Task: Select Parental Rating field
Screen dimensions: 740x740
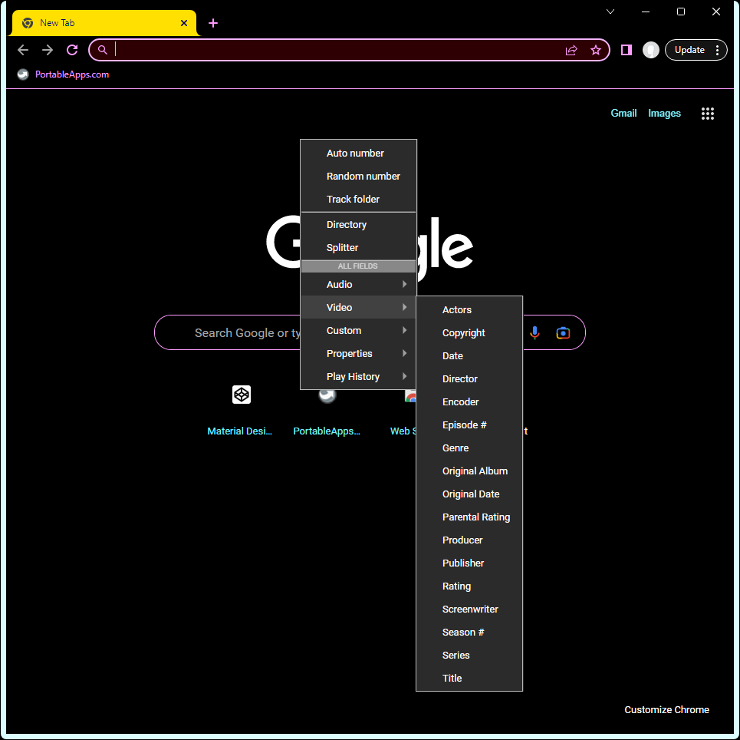Action: coord(475,517)
